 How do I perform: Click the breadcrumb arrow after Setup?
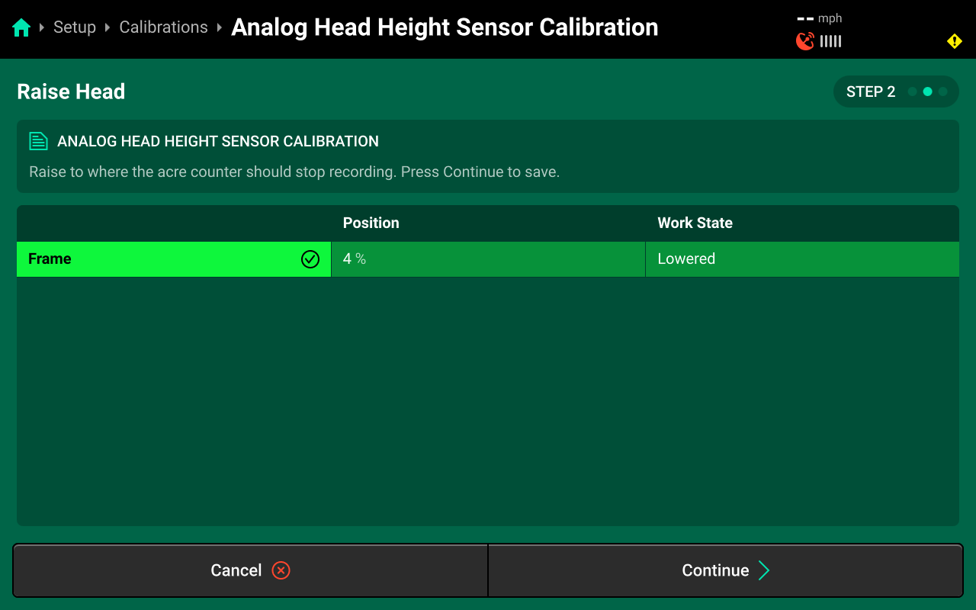point(108,28)
